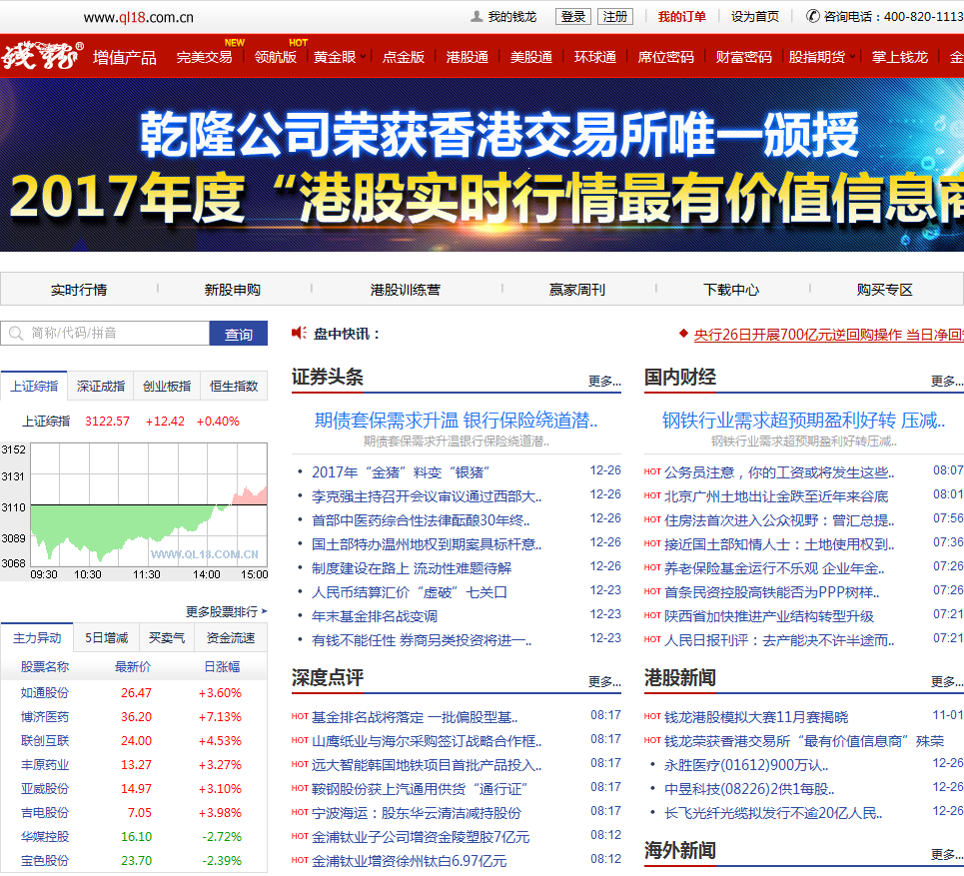964x876 pixels.
Task: Open article 北京广州土地出让金跌至近年来谷底
Action: click(x=776, y=496)
